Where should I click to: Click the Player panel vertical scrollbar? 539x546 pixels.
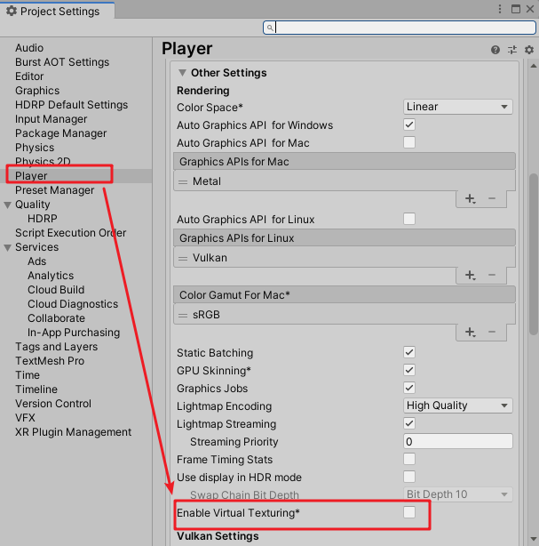(534, 254)
